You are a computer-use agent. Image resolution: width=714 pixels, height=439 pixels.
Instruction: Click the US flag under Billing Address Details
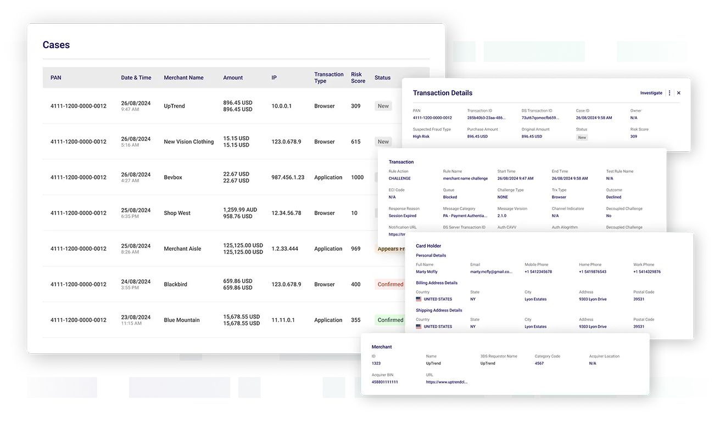(419, 299)
